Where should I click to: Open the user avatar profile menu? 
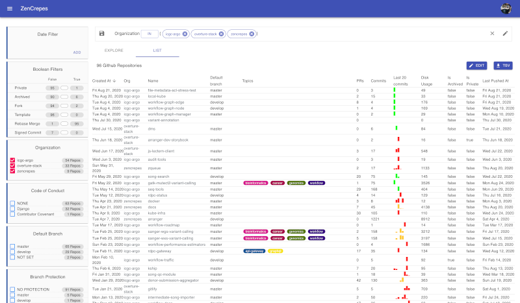[506, 8]
